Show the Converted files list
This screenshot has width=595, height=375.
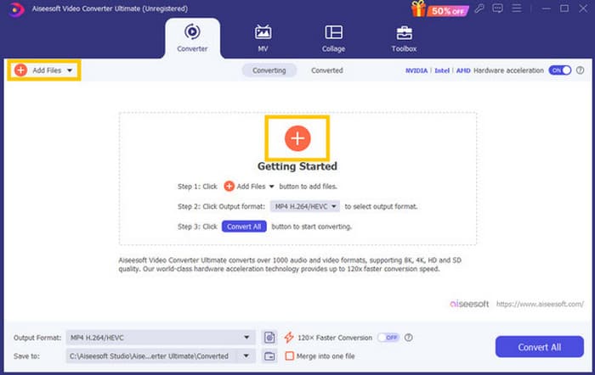click(326, 70)
